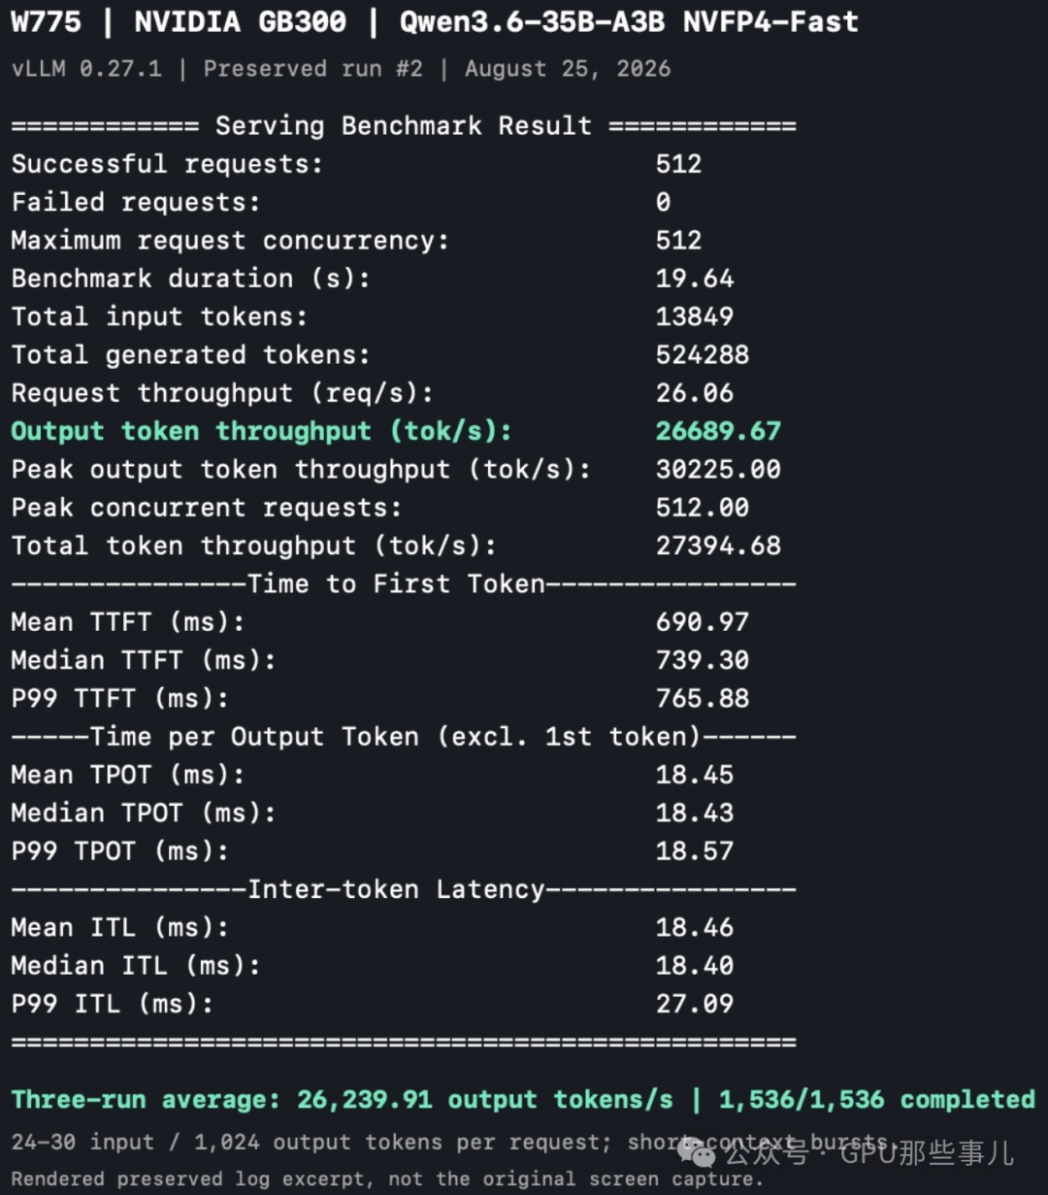Select the benchmark duration value 19.64
Image resolution: width=1048 pixels, height=1195 pixels.
[695, 278]
